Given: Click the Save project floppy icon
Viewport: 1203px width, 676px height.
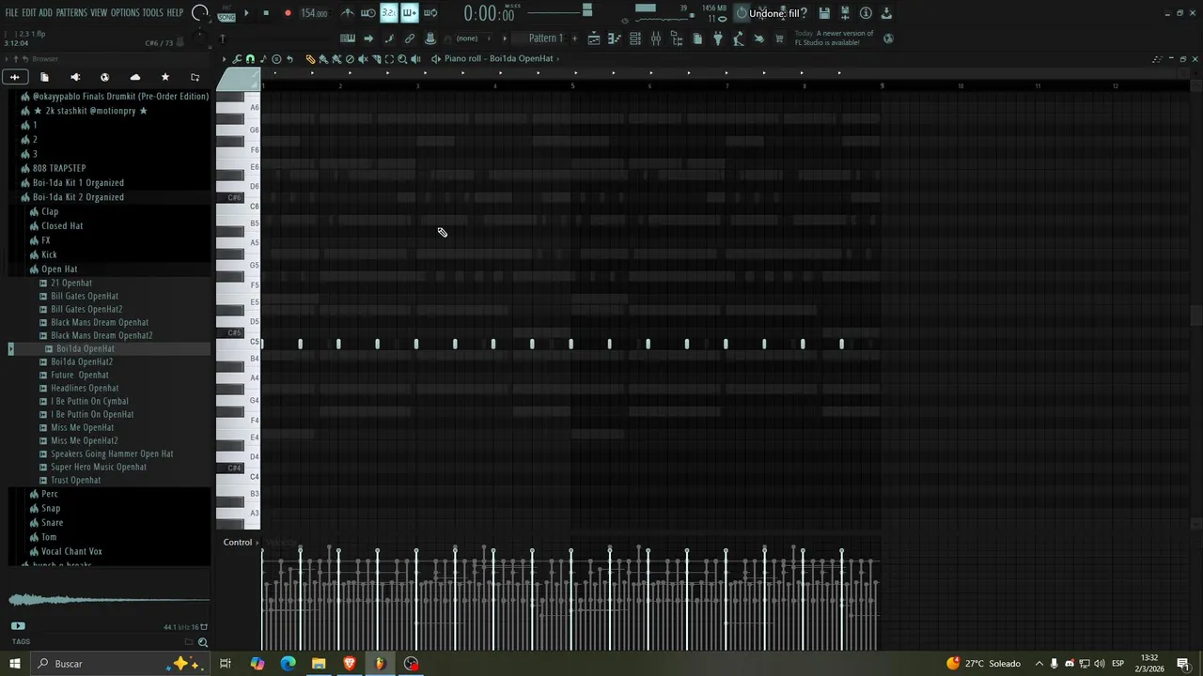Looking at the screenshot, I should point(824,13).
